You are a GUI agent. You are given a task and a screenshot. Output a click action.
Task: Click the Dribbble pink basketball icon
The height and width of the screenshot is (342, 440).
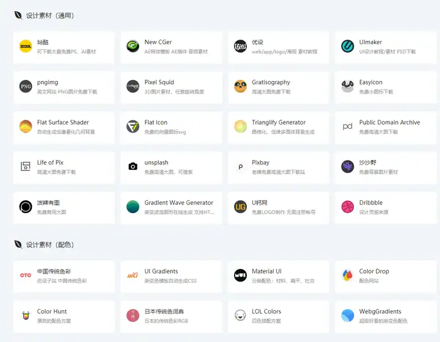348,207
